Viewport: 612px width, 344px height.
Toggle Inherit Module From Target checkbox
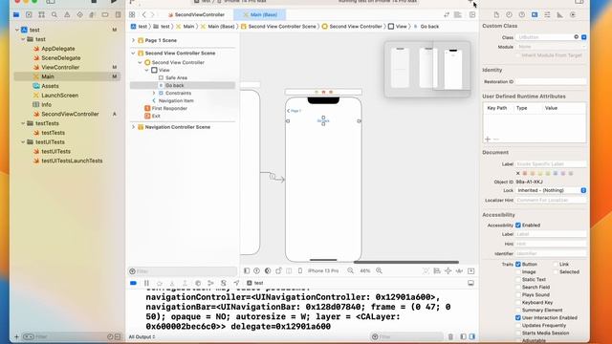pyautogui.click(x=518, y=55)
